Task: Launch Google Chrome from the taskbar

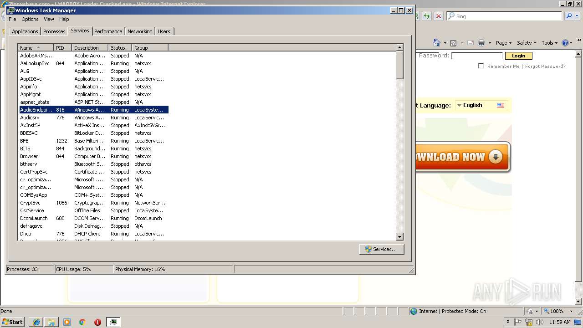Action: tap(82, 322)
